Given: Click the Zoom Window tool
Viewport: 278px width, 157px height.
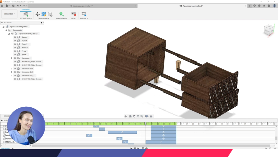Looking at the screenshot, I should (x=138, y=116).
